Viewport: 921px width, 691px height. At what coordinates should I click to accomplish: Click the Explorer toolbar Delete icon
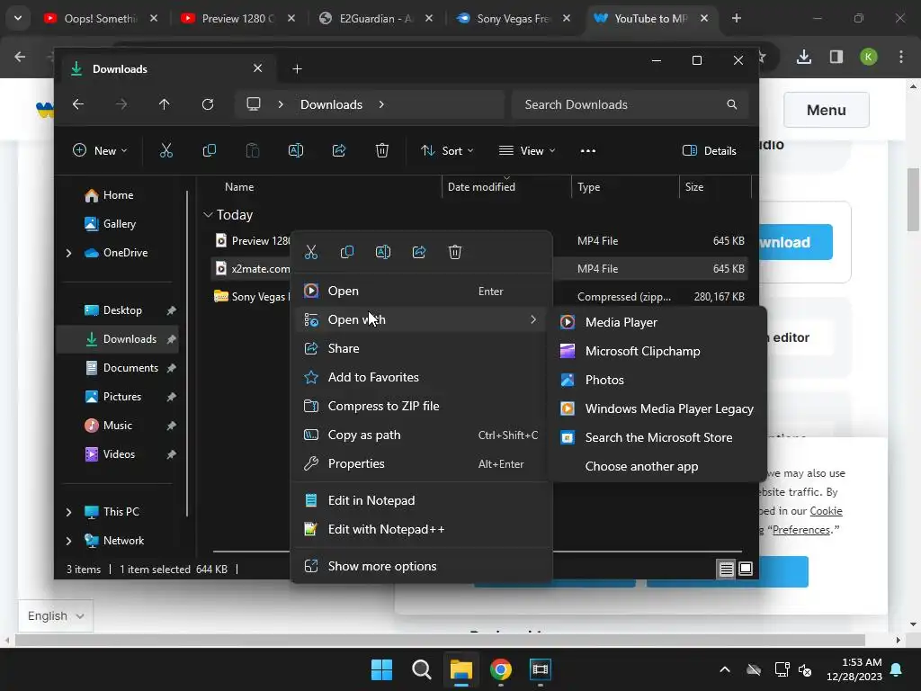381,151
